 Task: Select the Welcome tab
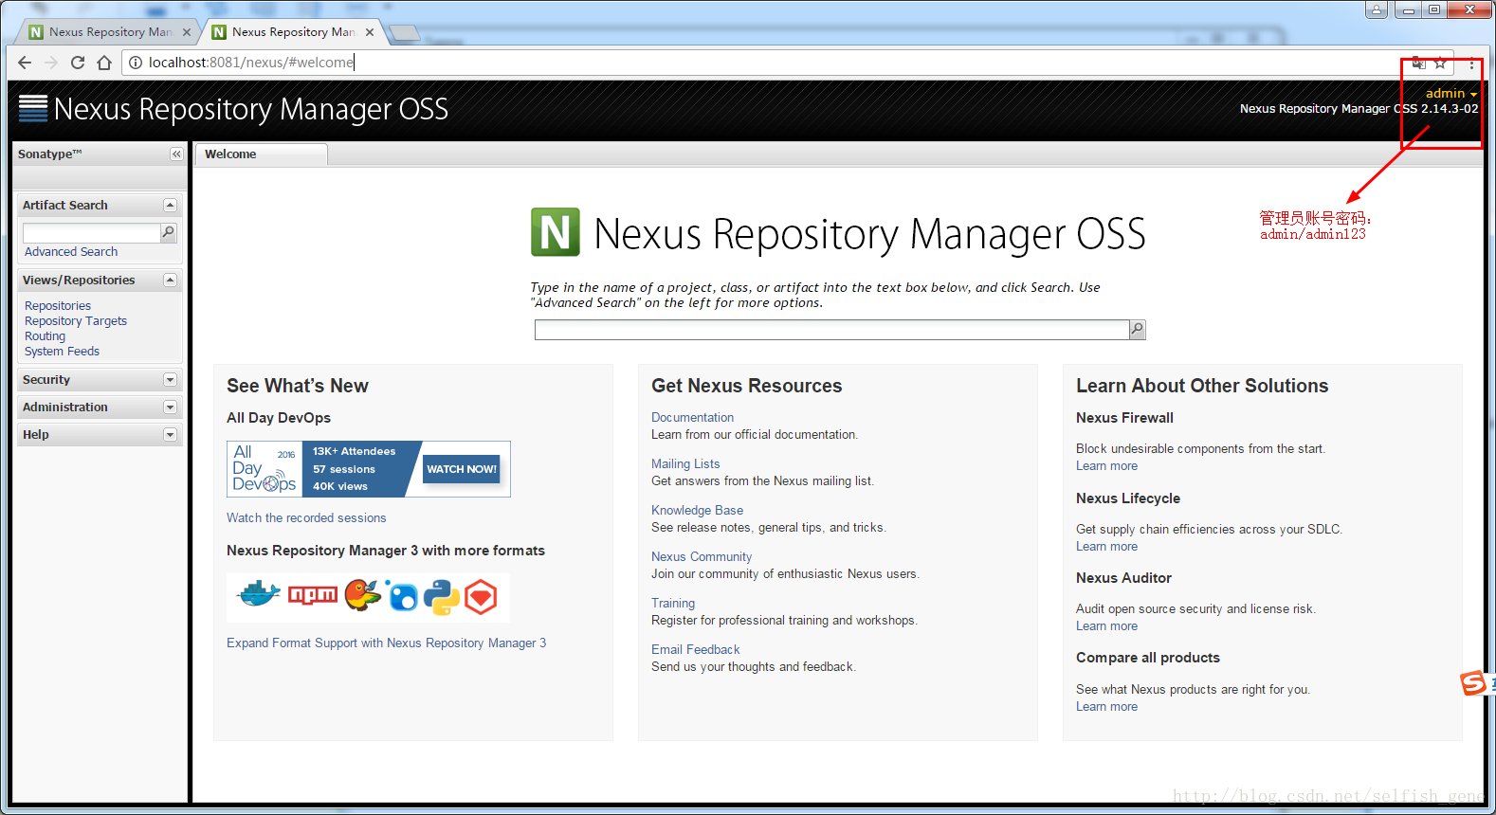click(261, 154)
